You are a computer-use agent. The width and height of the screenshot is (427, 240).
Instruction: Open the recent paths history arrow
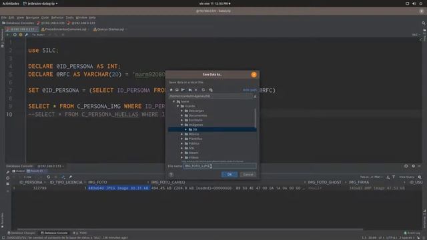pos(255,96)
